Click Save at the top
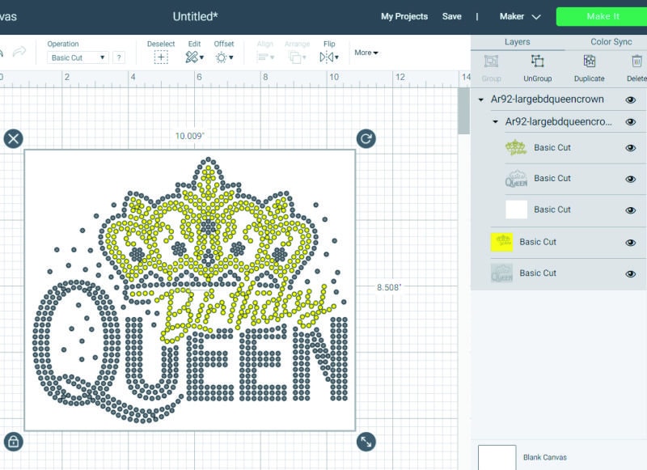The height and width of the screenshot is (470, 647). point(452,16)
